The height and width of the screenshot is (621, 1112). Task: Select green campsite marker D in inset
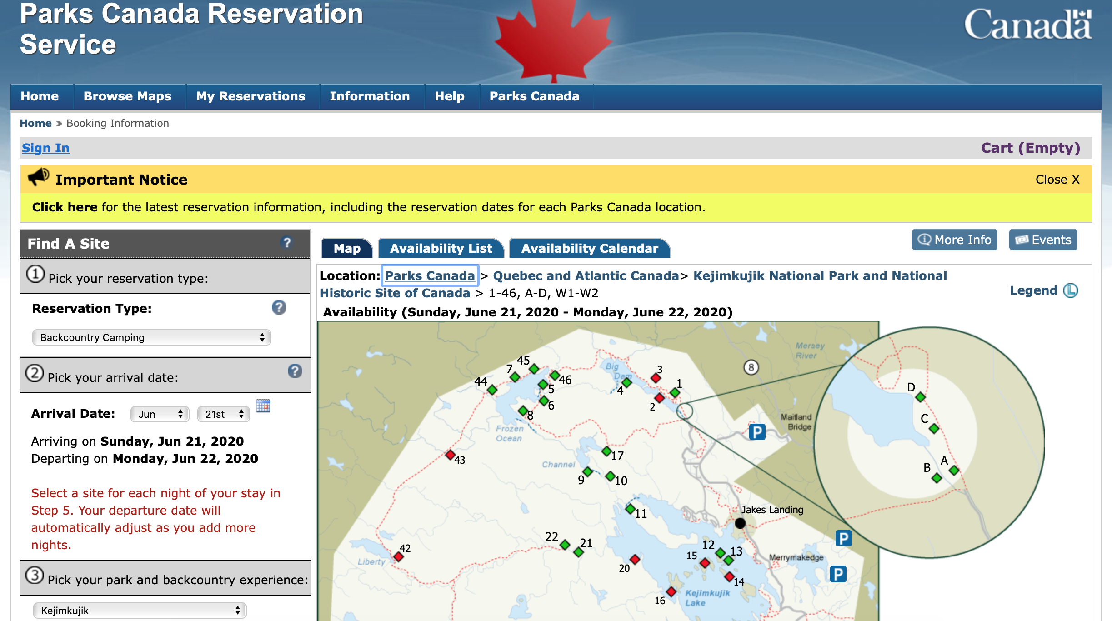click(921, 397)
